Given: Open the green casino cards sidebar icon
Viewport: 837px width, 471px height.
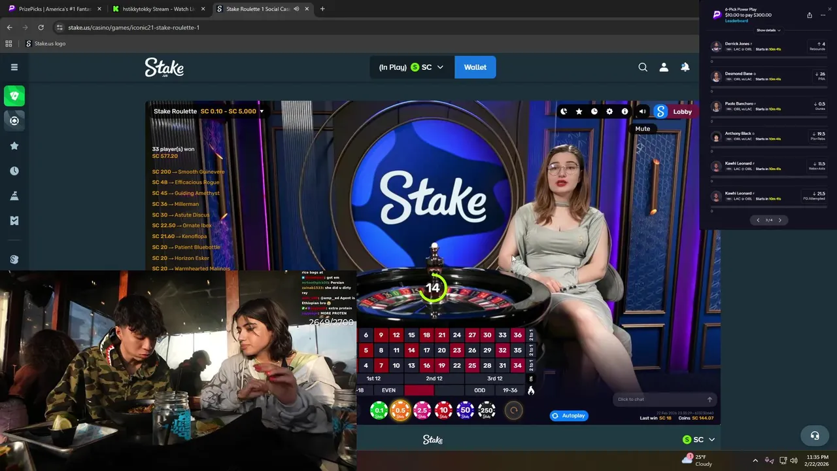Looking at the screenshot, I should coord(14,96).
